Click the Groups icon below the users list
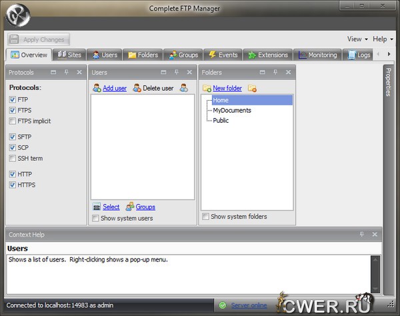 (x=130, y=207)
